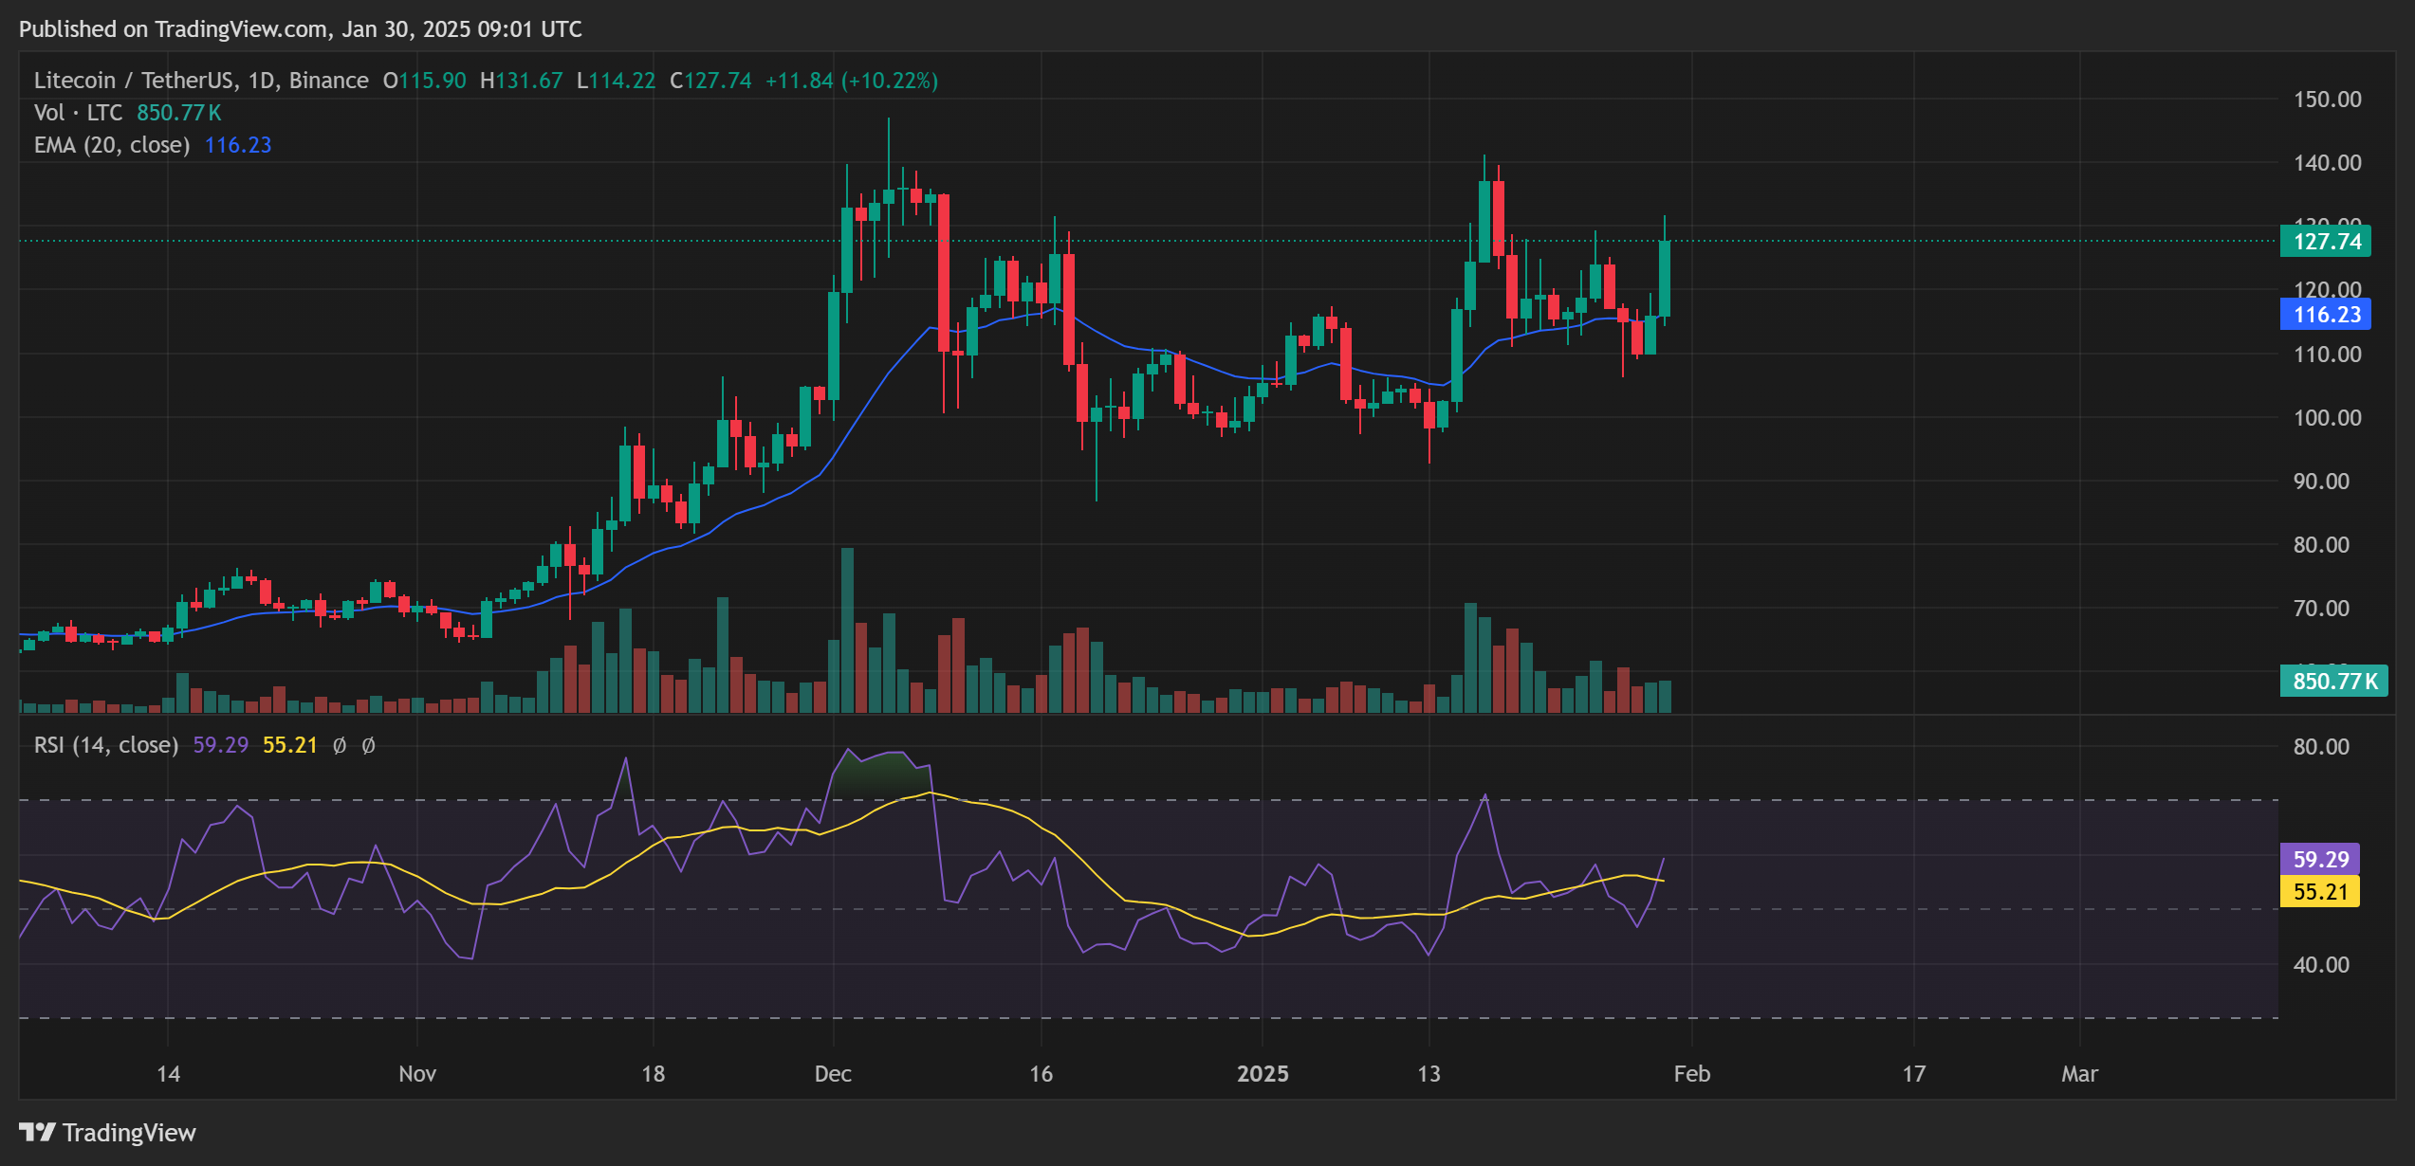Click the '14' date label on time axis
The height and width of the screenshot is (1166, 2415).
click(168, 1074)
